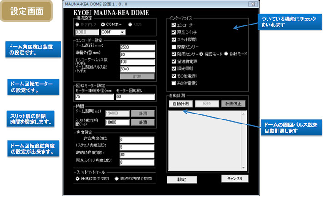The height and width of the screenshot is (199, 323).
Task: Select the COMポート radio button
Action: [x=103, y=25]
